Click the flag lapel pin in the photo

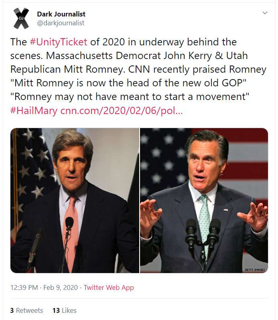(225, 210)
